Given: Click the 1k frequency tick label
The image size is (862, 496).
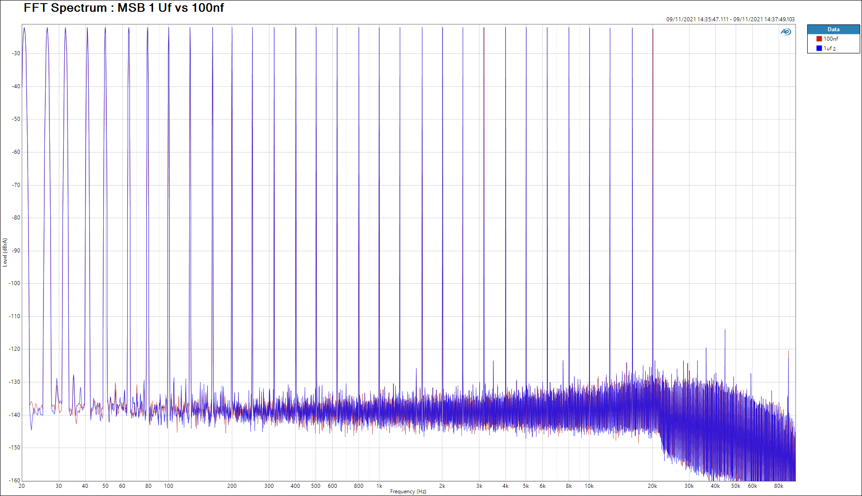Looking at the screenshot, I should point(379,486).
